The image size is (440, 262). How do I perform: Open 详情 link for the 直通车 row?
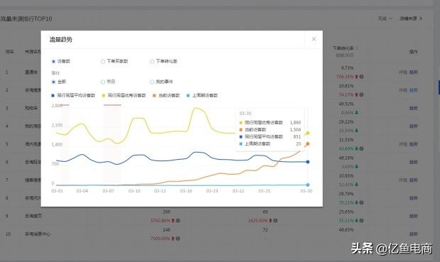pos(403,72)
